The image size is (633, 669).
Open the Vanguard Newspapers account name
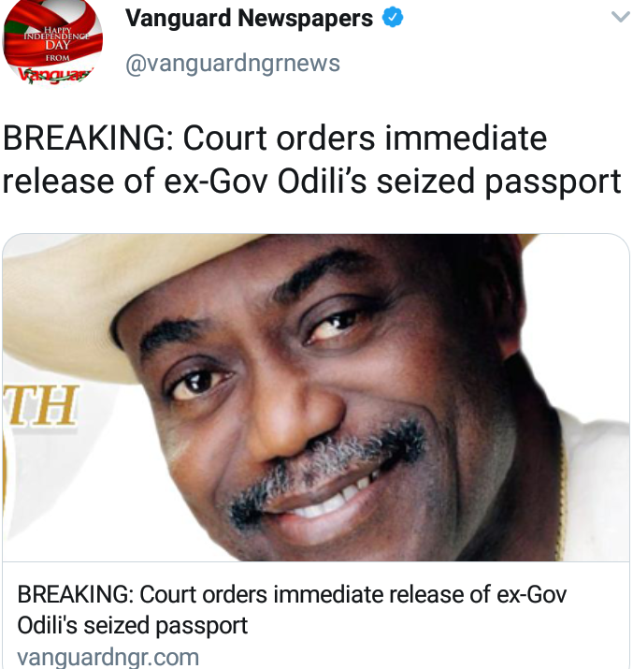click(249, 18)
